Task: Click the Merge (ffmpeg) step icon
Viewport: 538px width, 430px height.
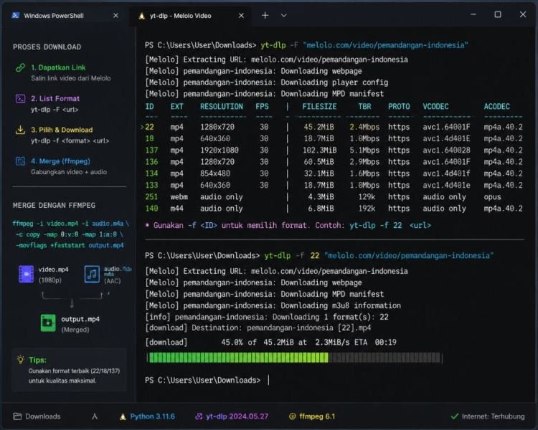Action: click(20, 161)
